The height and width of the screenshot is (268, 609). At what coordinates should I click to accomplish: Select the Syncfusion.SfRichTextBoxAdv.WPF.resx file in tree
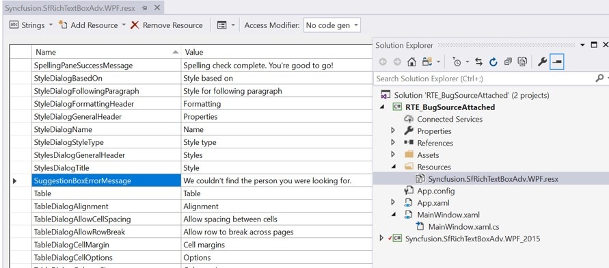pos(493,179)
